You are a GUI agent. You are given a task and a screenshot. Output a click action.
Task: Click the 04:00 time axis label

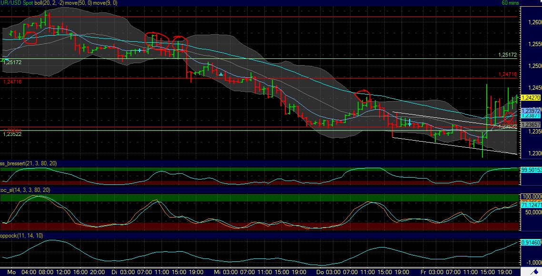(x=29, y=272)
